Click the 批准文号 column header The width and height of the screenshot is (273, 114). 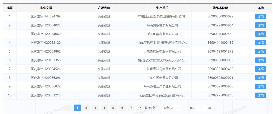[x=46, y=8]
